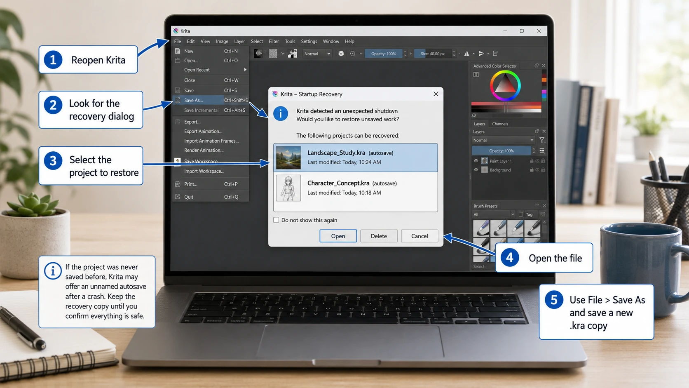Image resolution: width=689 pixels, height=388 pixels.
Task: Click vertical mirror tool icon in toolbar
Action: click(x=481, y=54)
